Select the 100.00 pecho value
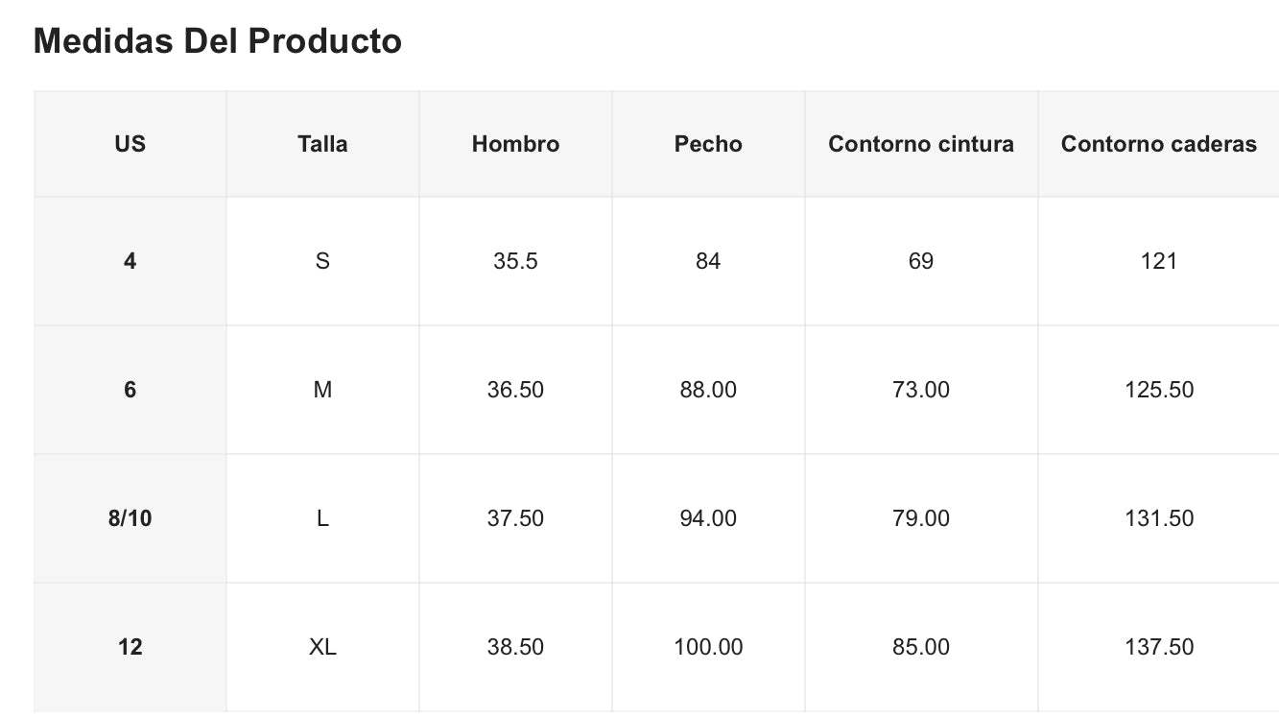This screenshot has width=1279, height=718. pyautogui.click(x=708, y=647)
